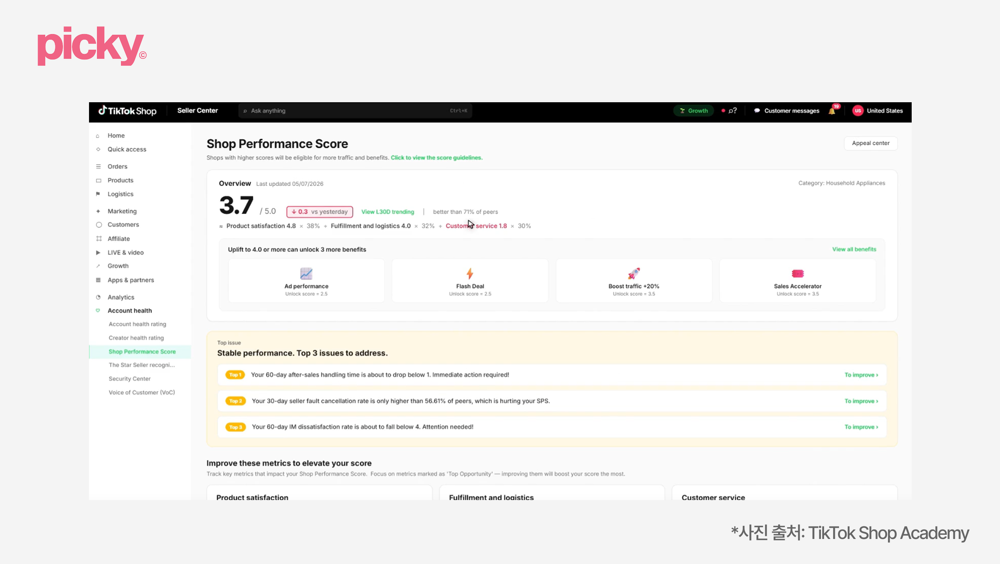Click the Top 1 after-sales issue row
The image size is (1000, 564).
(552, 375)
